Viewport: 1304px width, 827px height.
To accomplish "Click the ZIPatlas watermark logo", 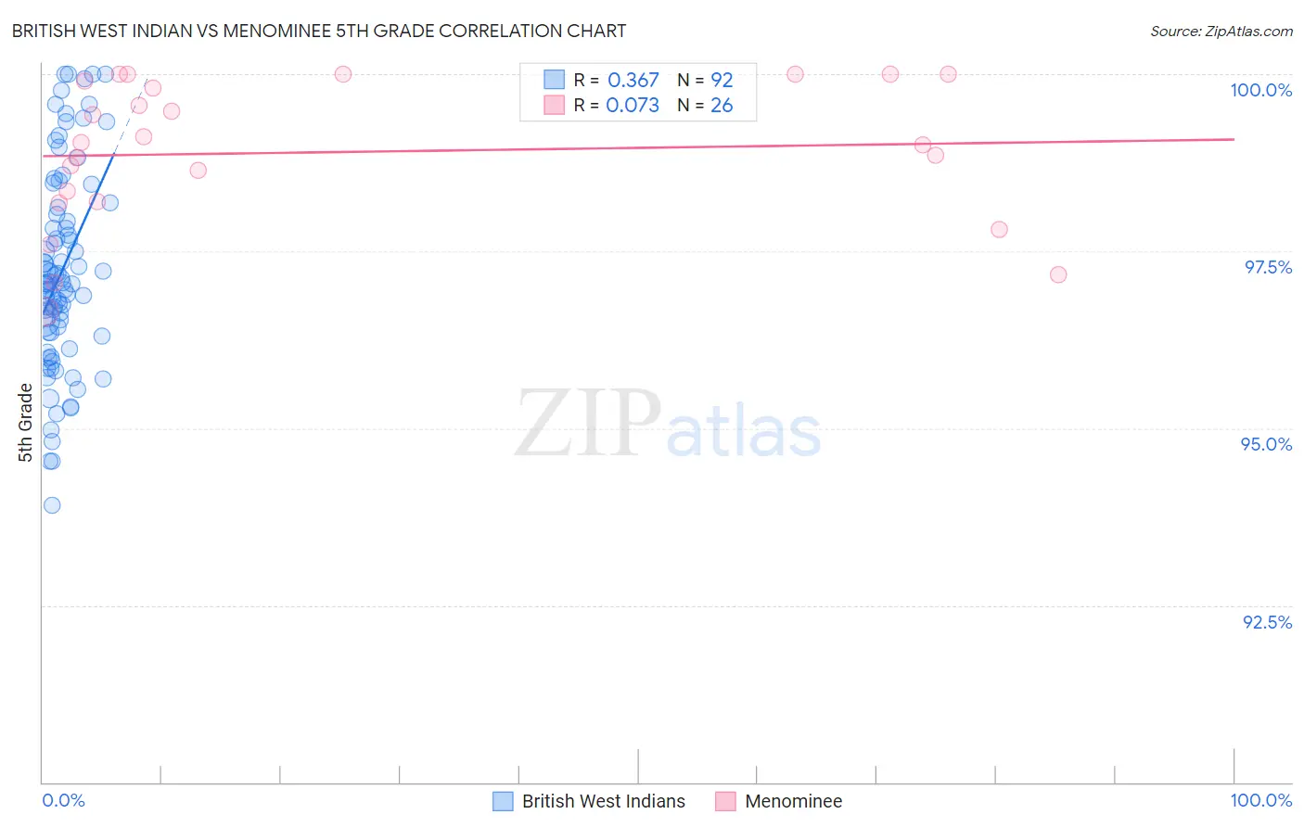I will [x=668, y=425].
